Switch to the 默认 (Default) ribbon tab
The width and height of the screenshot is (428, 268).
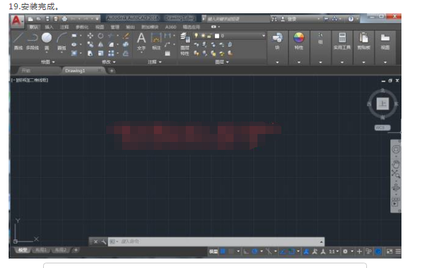pyautogui.click(x=34, y=27)
